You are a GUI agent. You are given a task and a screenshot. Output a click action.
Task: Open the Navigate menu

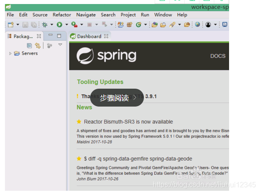[86, 15]
